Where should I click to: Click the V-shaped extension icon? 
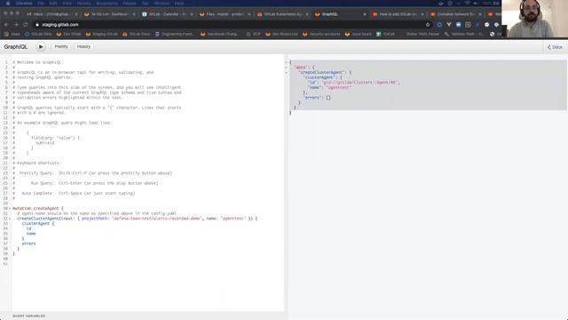[x=449, y=25]
